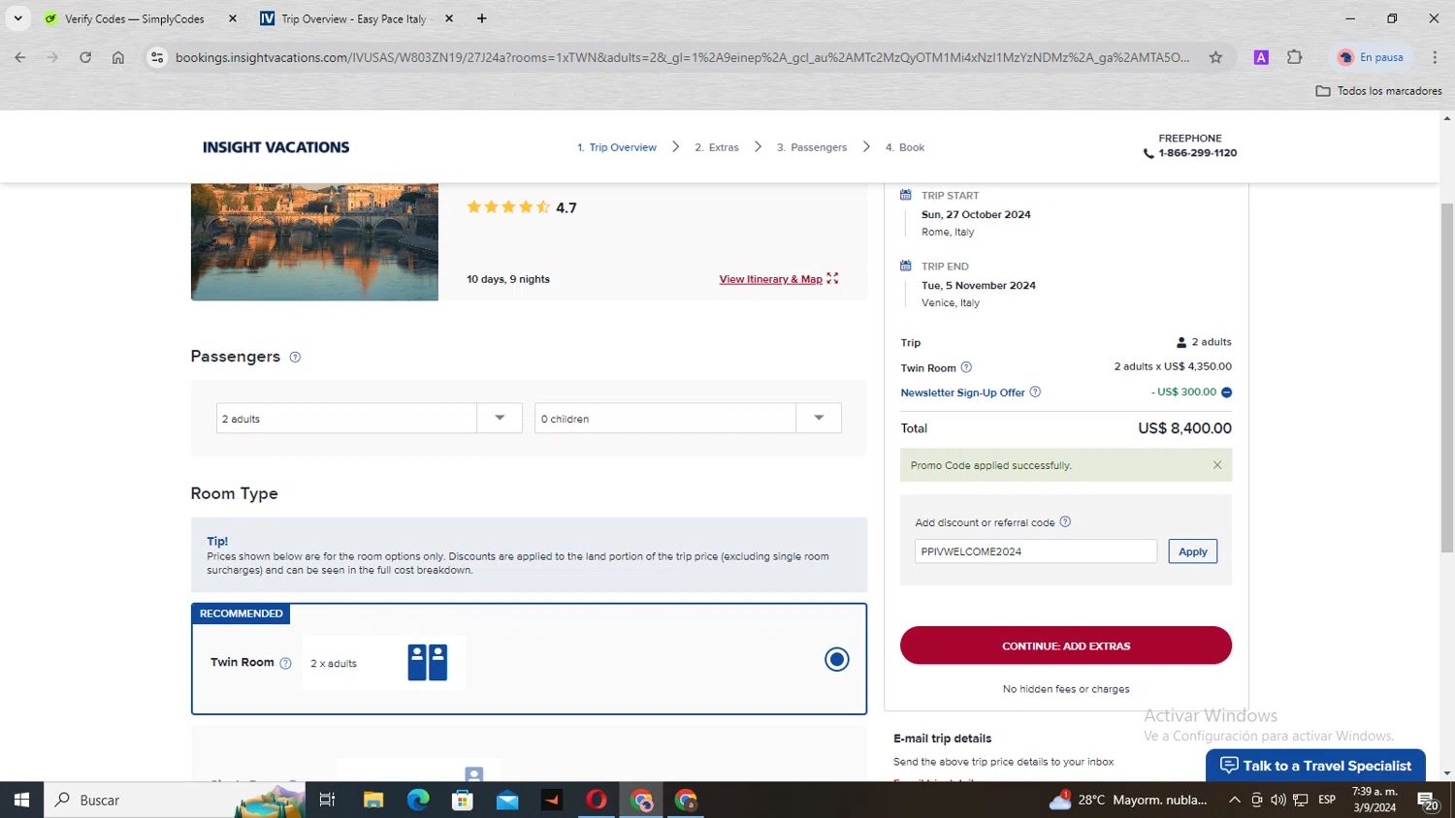This screenshot has height=818, width=1455.
Task: Call the 1-866-299-1120 freephone number
Action: (x=1197, y=153)
